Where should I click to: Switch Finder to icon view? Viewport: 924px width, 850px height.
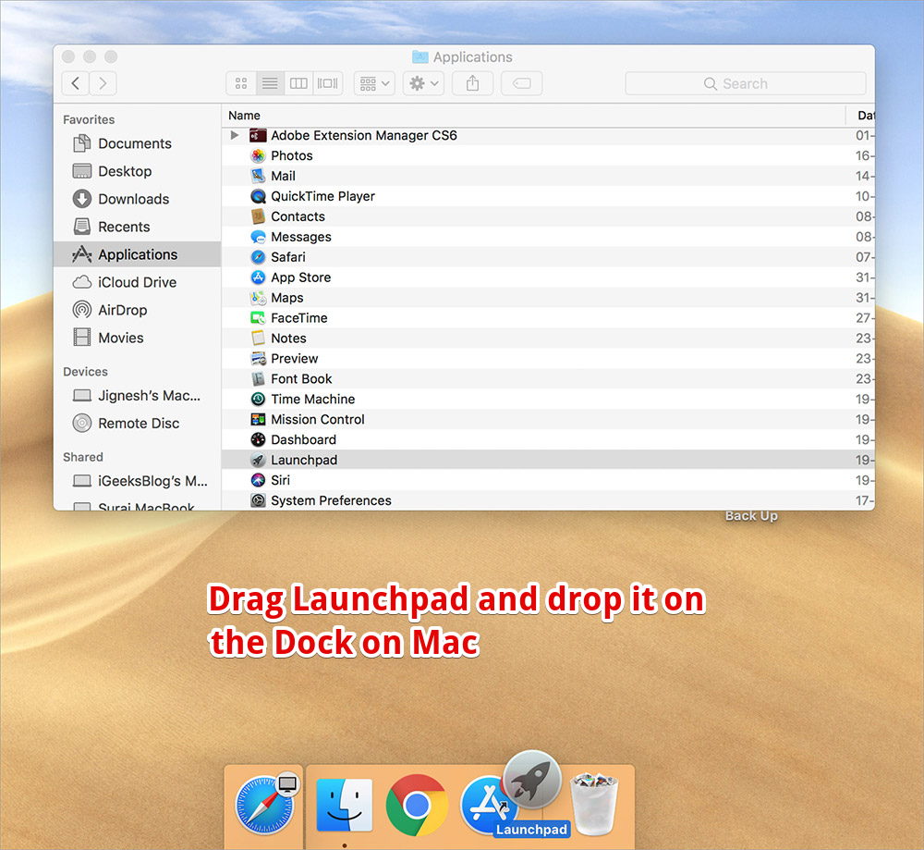pos(240,83)
